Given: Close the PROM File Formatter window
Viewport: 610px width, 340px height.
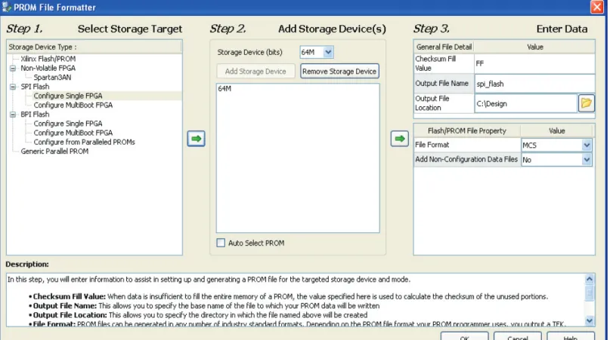Looking at the screenshot, I should click(x=597, y=7).
